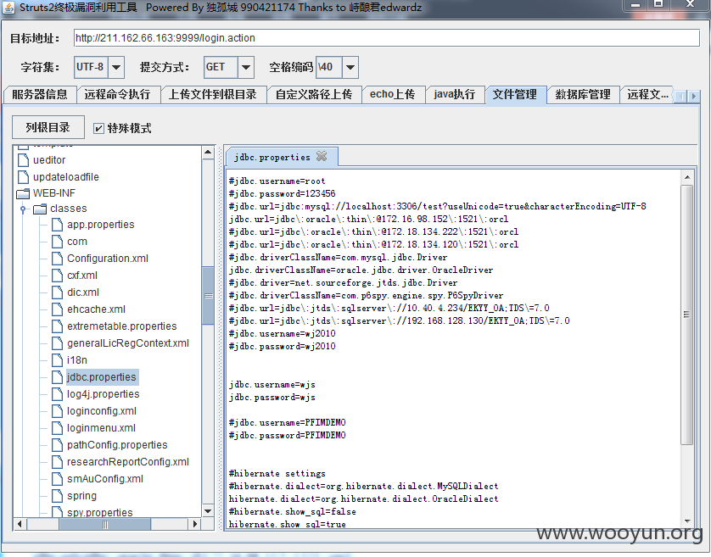Viewport: 711px width, 557px height.
Task: Select spy.properties in the file tree
Action: 100,512
